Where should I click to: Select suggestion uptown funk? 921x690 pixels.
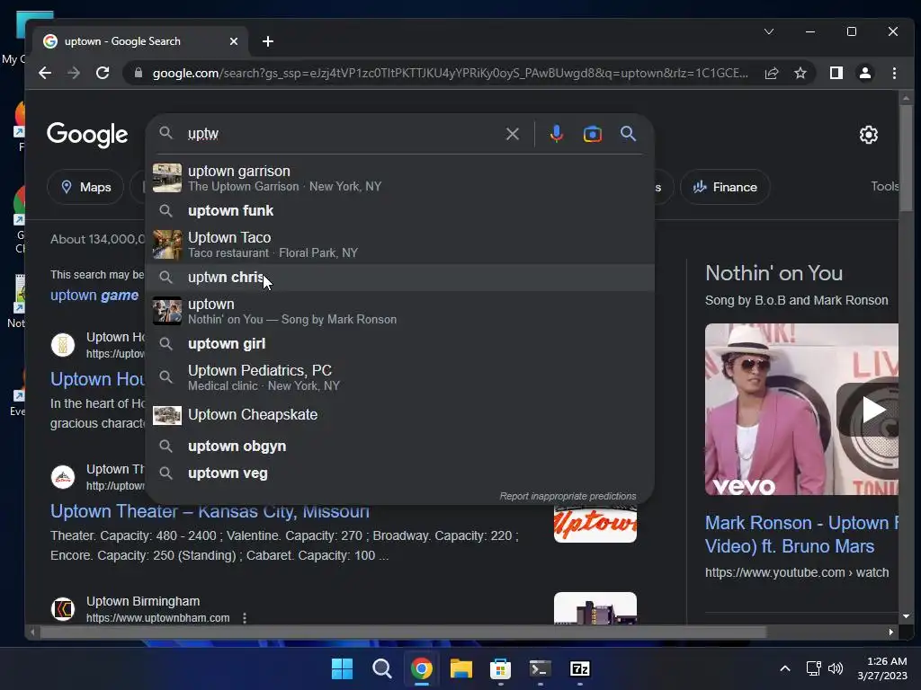point(400,210)
